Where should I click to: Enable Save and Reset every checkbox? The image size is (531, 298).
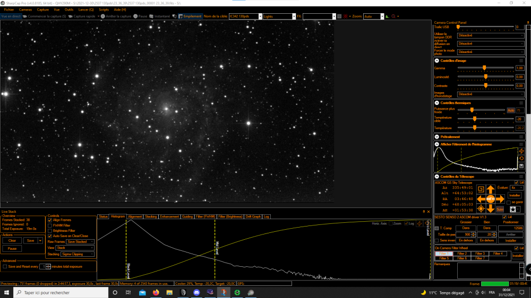point(5,267)
